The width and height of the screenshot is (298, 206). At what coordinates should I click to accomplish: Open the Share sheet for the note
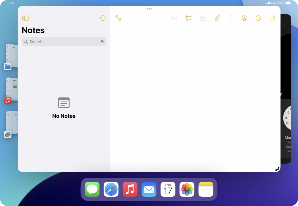(231, 18)
